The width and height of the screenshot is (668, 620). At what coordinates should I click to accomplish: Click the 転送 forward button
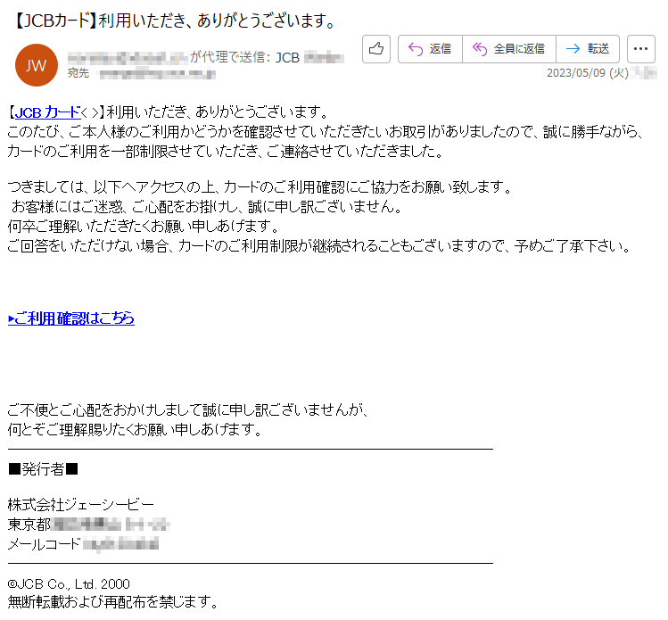(588, 49)
